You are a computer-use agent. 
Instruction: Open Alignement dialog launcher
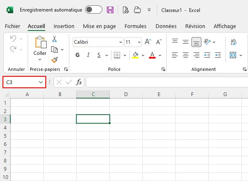[x=245, y=69]
